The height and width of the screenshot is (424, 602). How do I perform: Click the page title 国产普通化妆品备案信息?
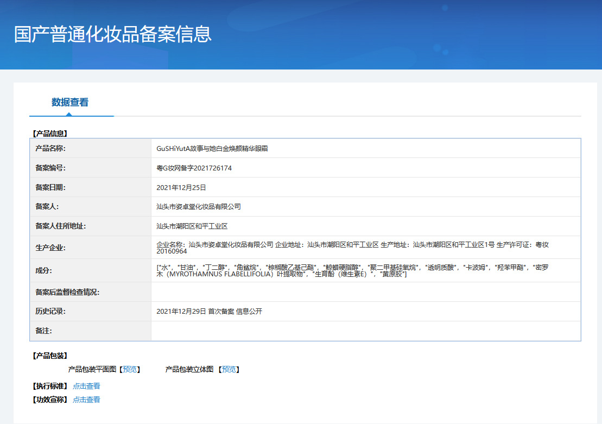[x=113, y=34]
